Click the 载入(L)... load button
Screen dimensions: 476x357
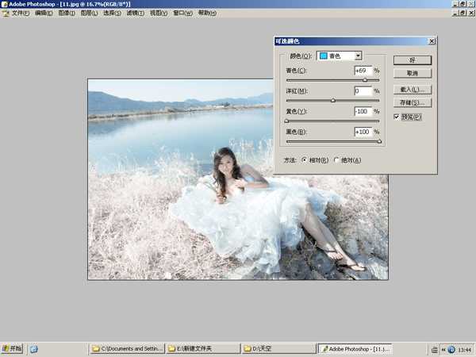coord(412,90)
